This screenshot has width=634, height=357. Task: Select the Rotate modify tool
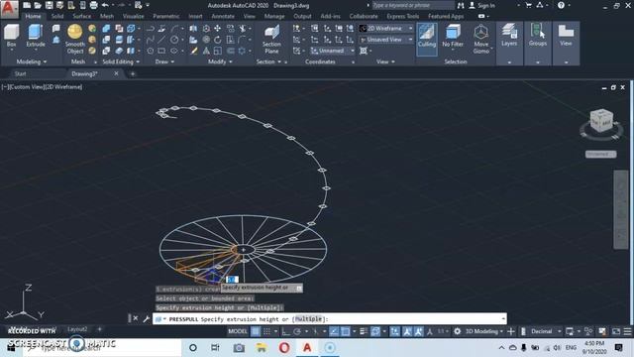[x=218, y=40]
